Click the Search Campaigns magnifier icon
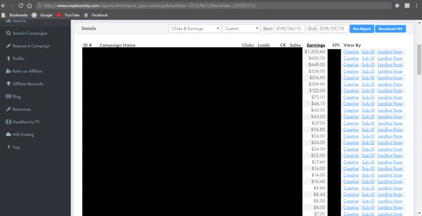Screen dimensions: 422x216 point(8,33)
